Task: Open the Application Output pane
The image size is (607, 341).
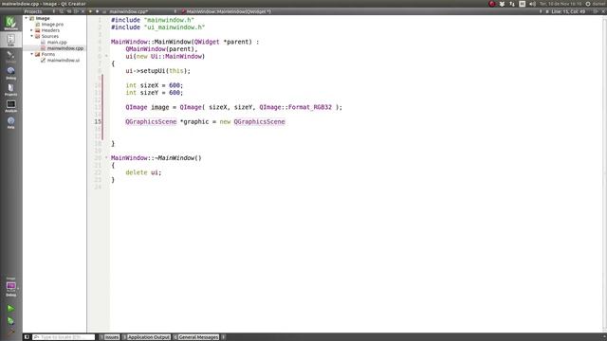Action: 146,337
